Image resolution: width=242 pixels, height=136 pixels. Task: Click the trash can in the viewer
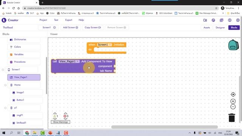[x=232, y=118]
